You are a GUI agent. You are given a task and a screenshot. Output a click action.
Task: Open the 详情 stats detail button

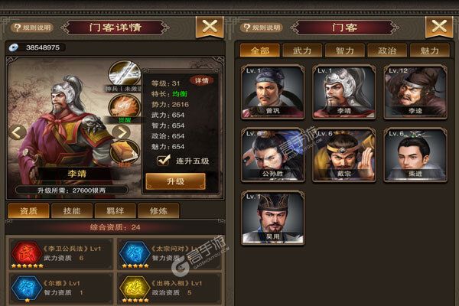[x=202, y=80]
